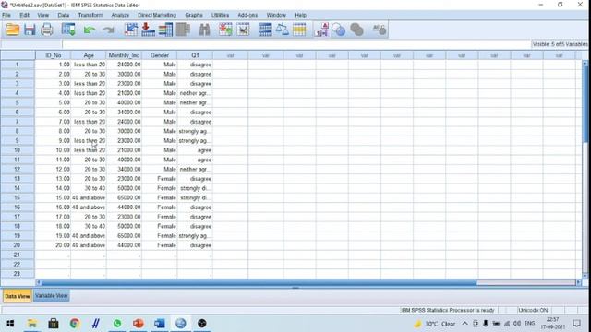Switch to the Data View tab

(x=18, y=296)
